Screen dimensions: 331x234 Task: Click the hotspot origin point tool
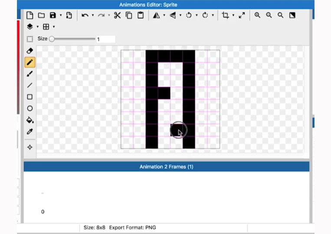click(30, 147)
